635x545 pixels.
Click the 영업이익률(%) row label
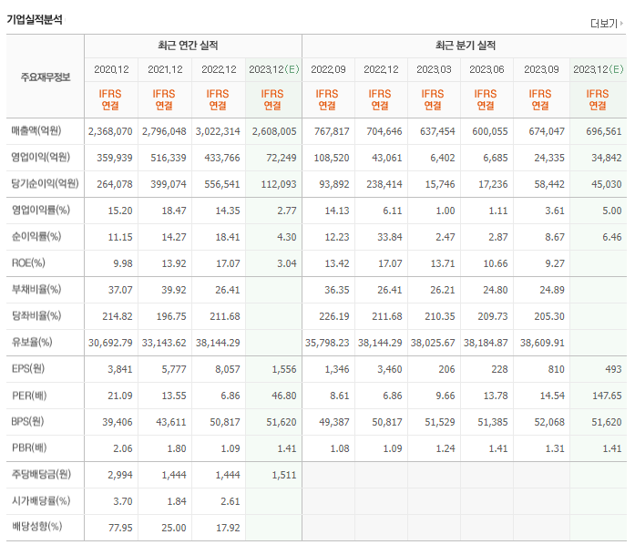pos(40,210)
